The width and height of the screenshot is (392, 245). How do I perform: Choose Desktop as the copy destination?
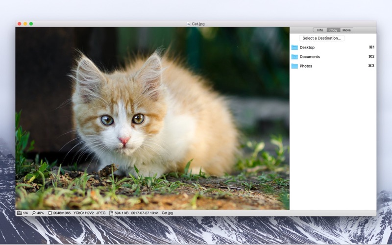pyautogui.click(x=307, y=48)
